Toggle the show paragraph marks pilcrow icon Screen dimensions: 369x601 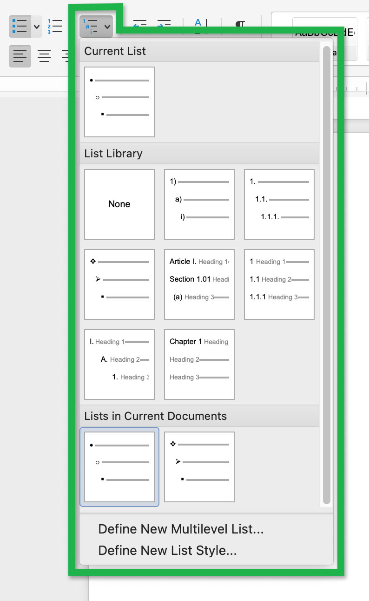click(x=240, y=24)
